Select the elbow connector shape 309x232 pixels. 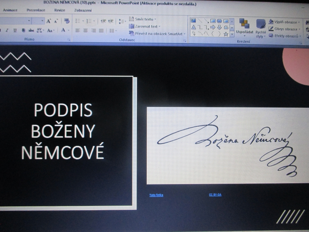(x=200, y=27)
